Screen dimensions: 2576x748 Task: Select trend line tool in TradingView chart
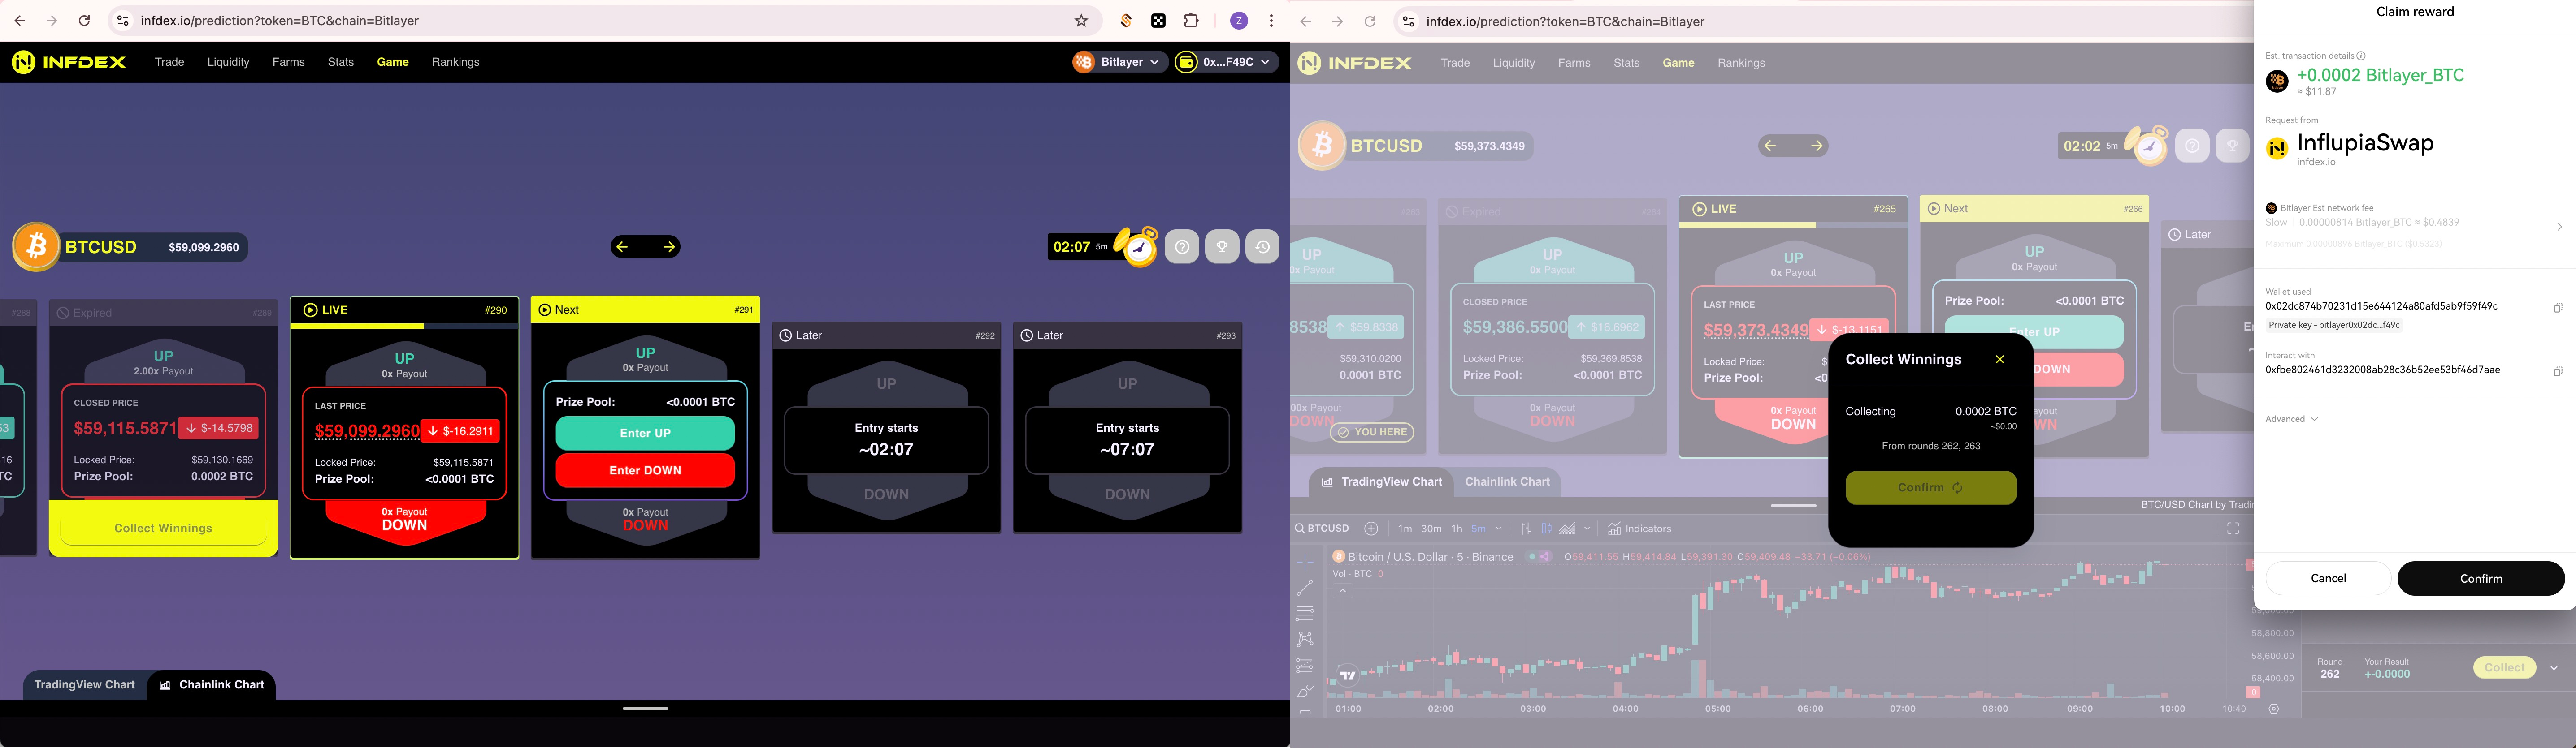(x=1305, y=588)
